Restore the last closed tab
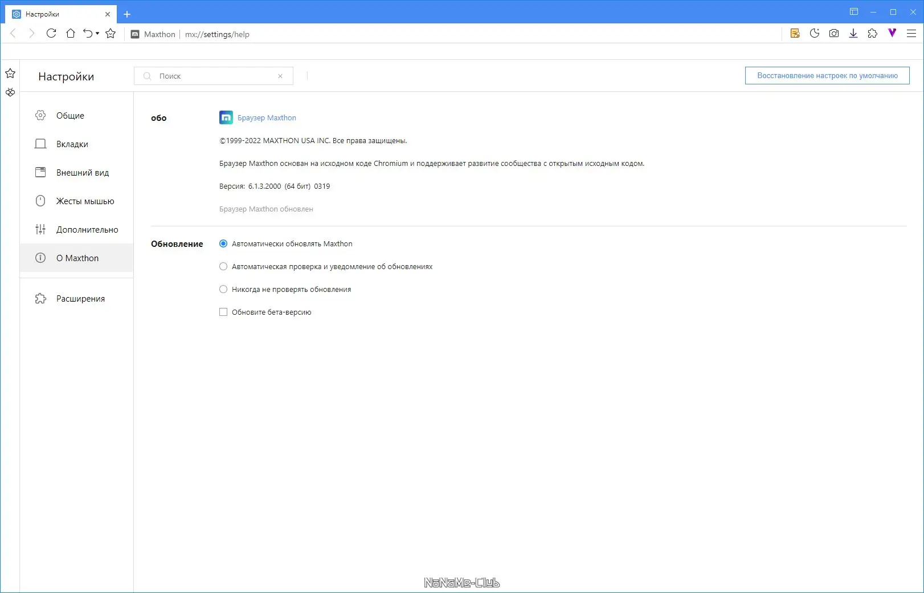 point(88,34)
